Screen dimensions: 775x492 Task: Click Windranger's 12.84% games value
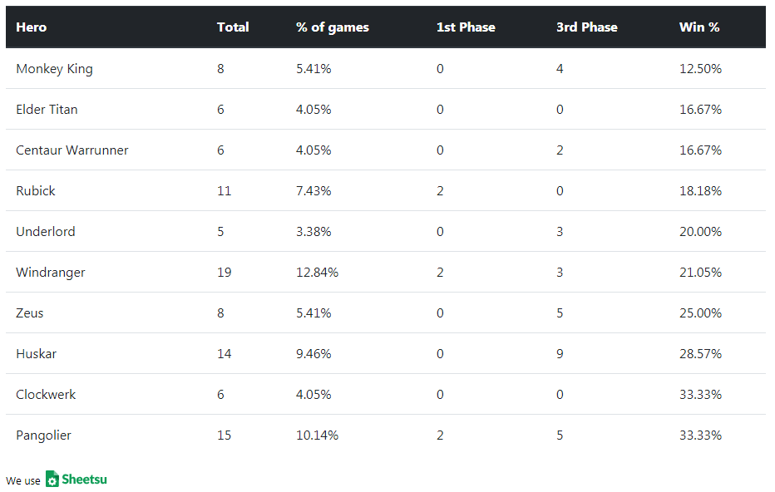click(317, 273)
